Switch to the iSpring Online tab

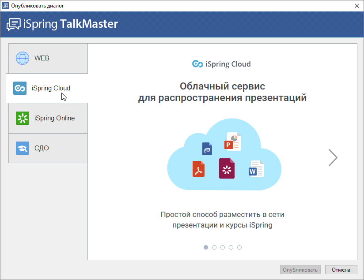pos(48,118)
